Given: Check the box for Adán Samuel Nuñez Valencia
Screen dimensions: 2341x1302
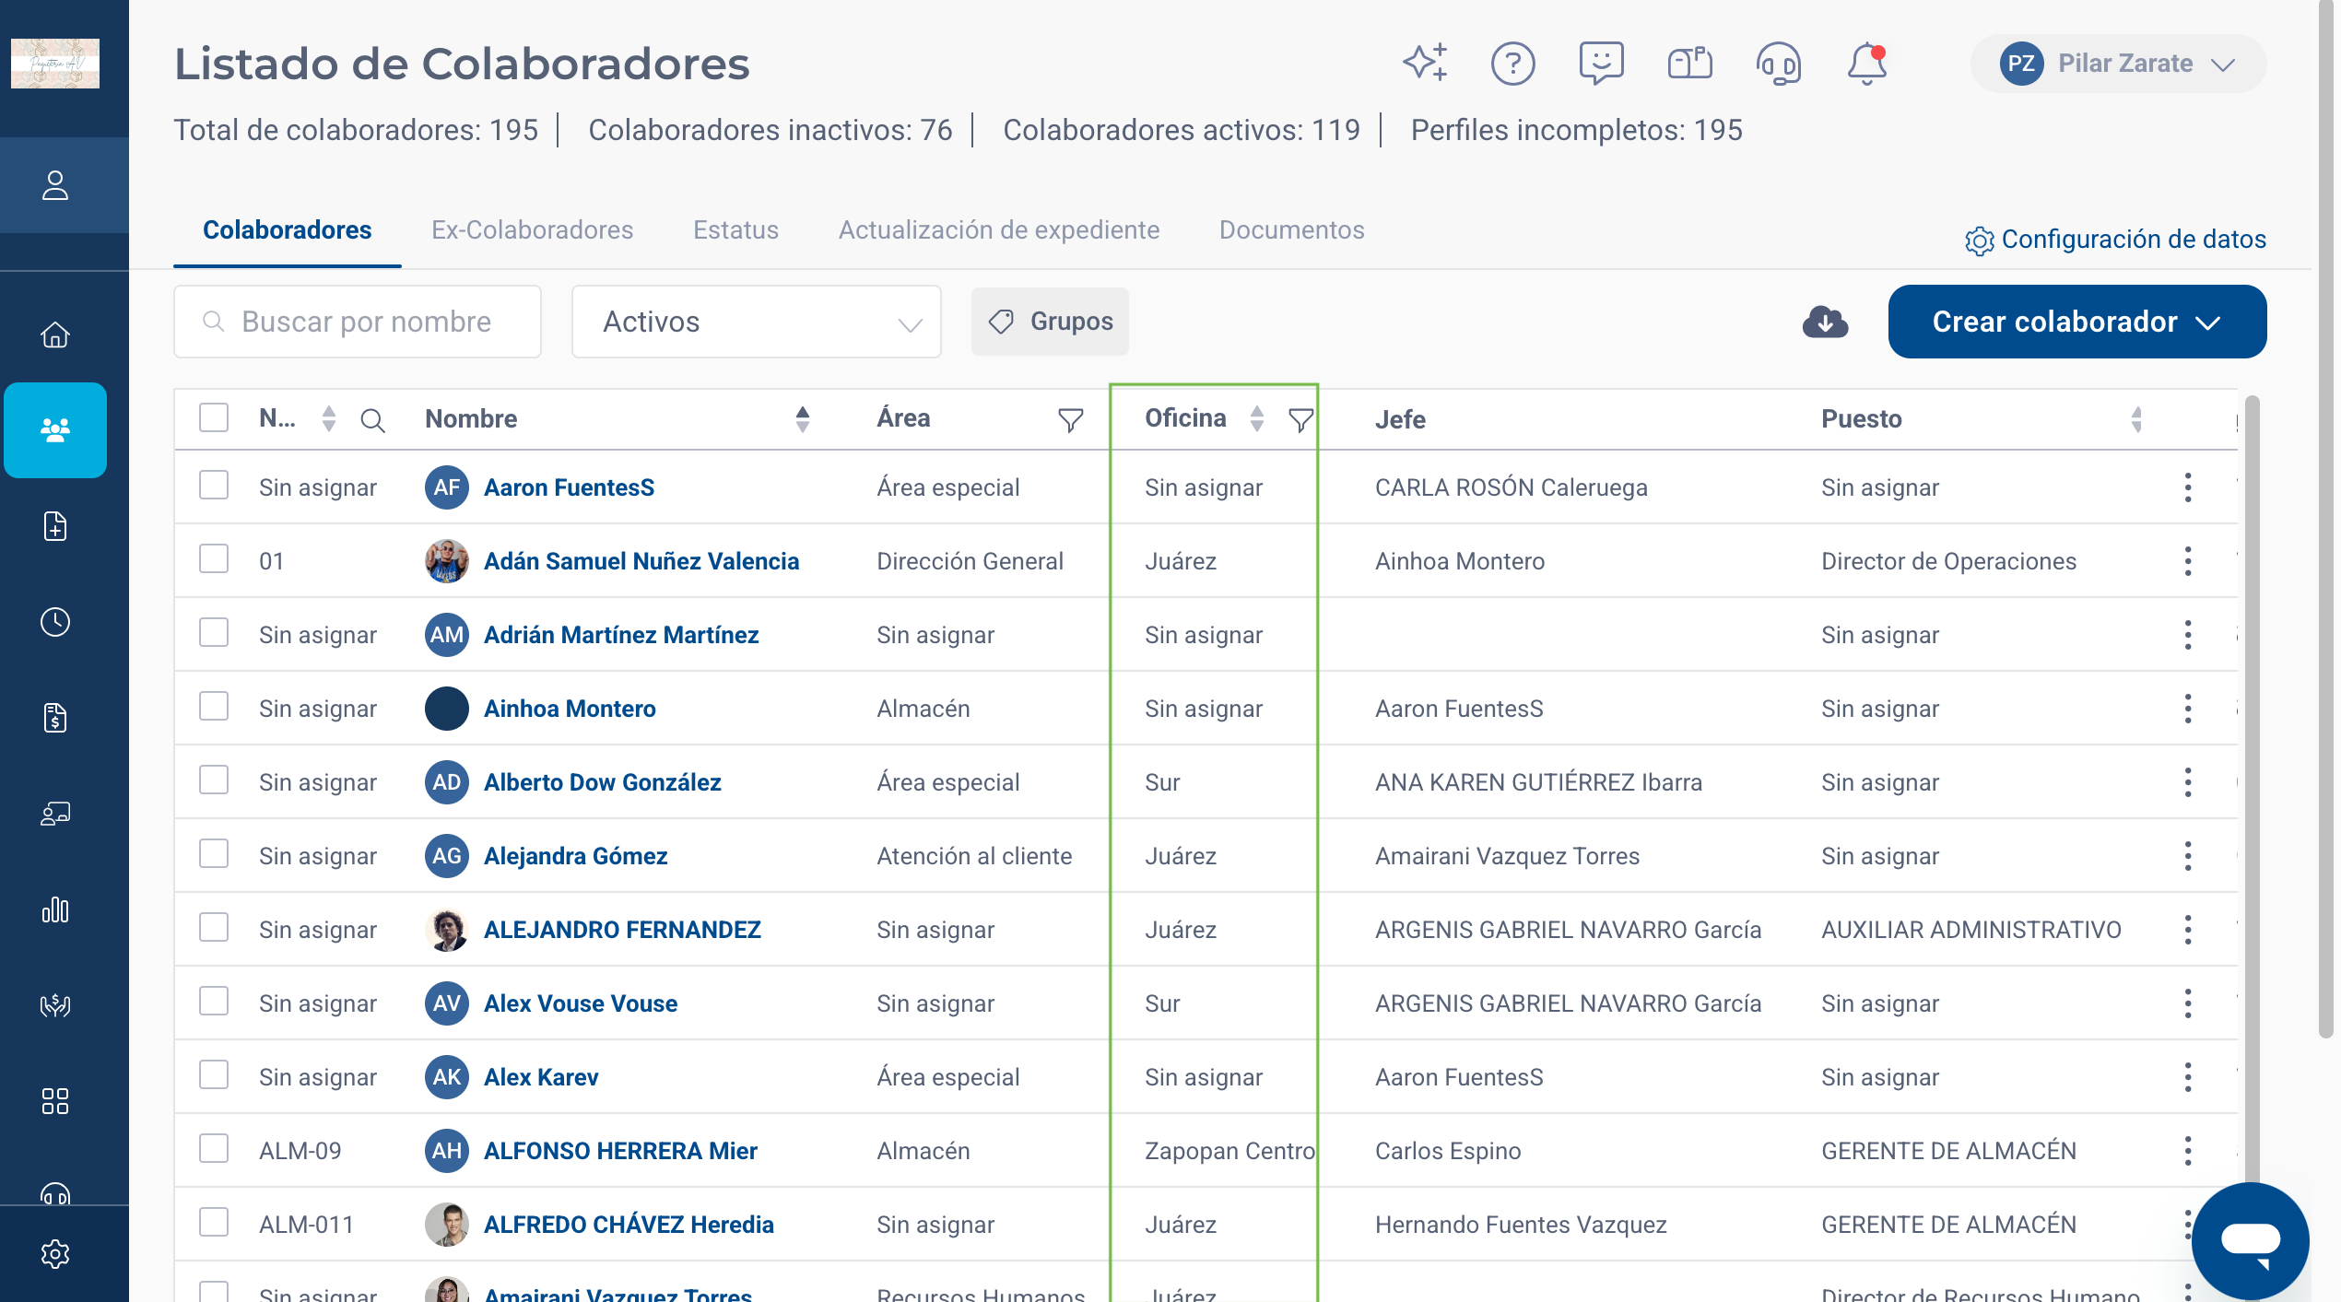Looking at the screenshot, I should coord(214,558).
